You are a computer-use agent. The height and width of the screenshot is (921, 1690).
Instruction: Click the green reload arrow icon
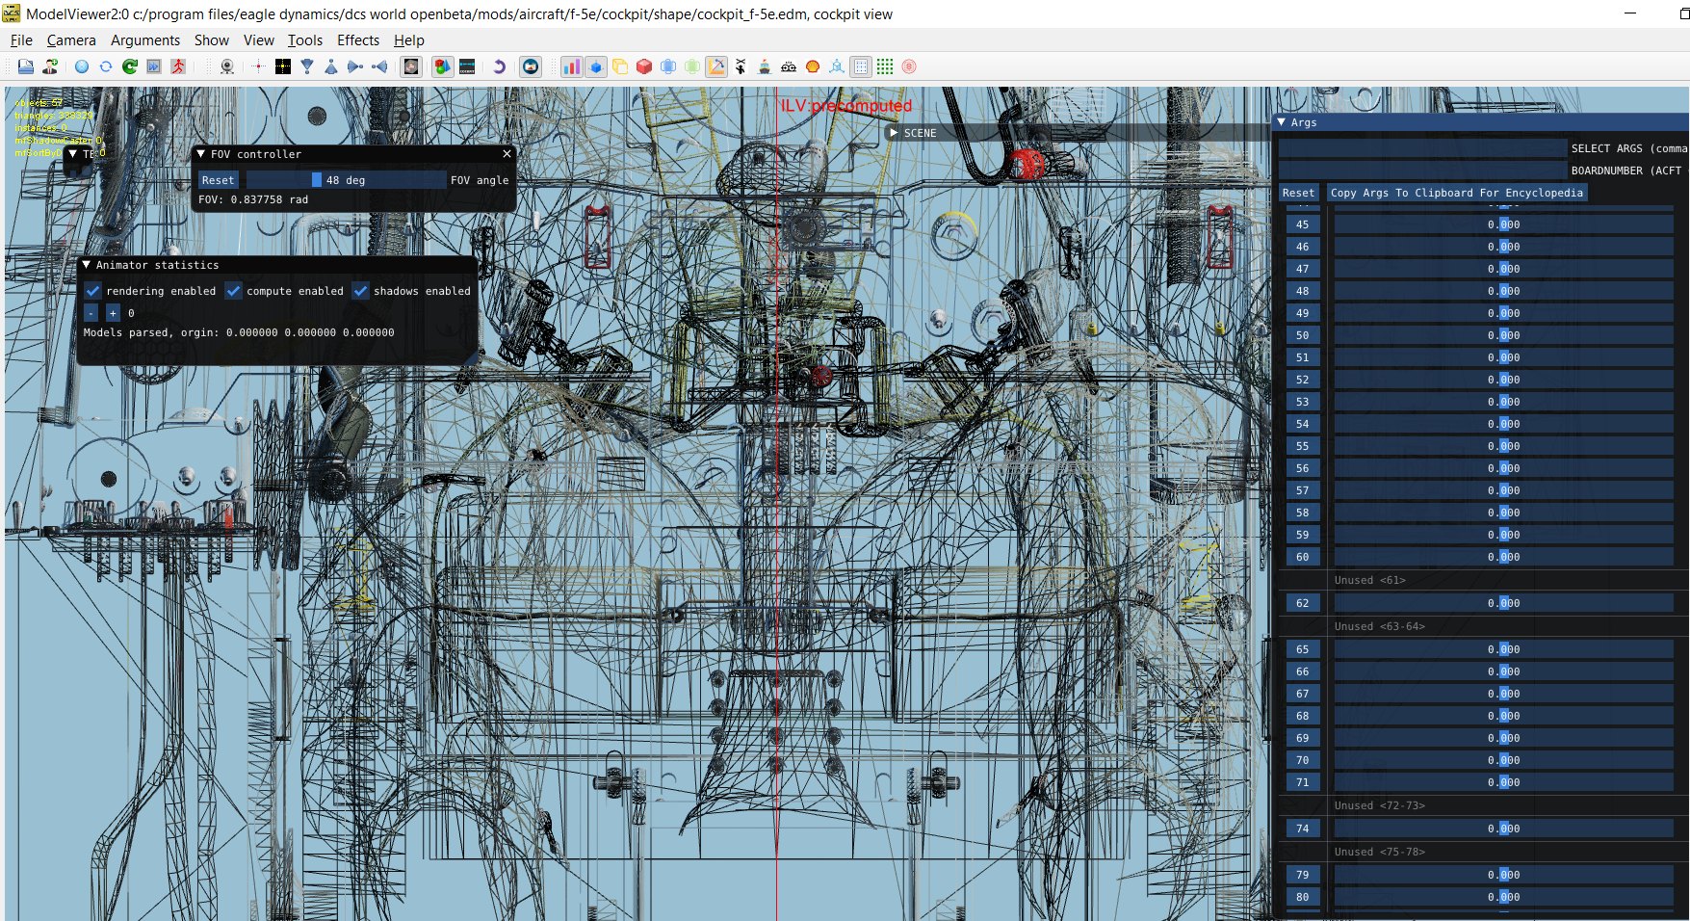(130, 66)
